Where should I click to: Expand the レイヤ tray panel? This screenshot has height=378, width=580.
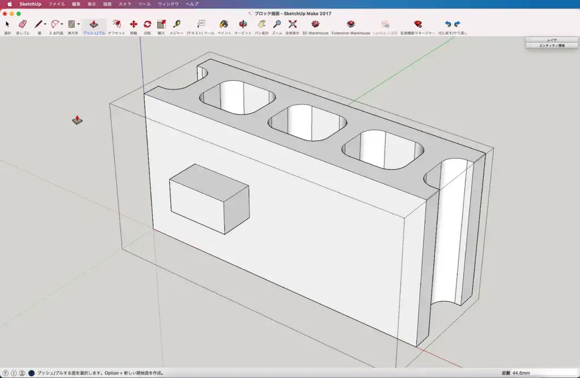pos(552,40)
